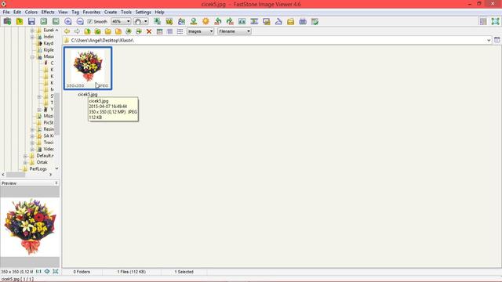The image size is (502, 282).
Task: Select the Video folder in tree
Action: click(49, 149)
